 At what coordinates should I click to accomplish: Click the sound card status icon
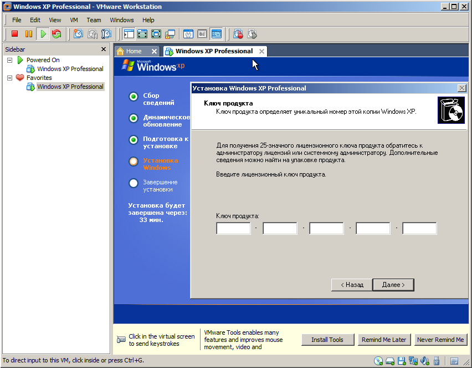(425, 361)
